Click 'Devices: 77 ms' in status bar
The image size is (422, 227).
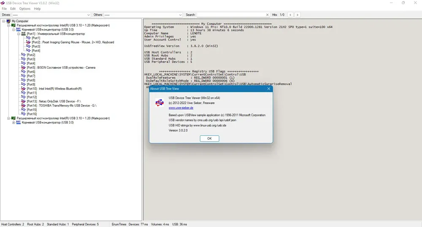138,224
